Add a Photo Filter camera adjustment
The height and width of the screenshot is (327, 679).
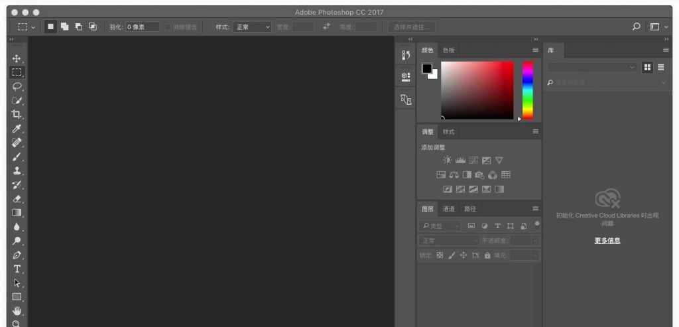479,175
